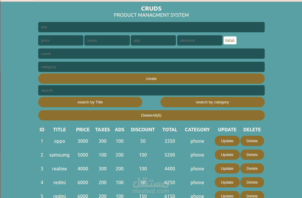Click the search input box
The height and width of the screenshot is (198, 302).
(x=151, y=90)
